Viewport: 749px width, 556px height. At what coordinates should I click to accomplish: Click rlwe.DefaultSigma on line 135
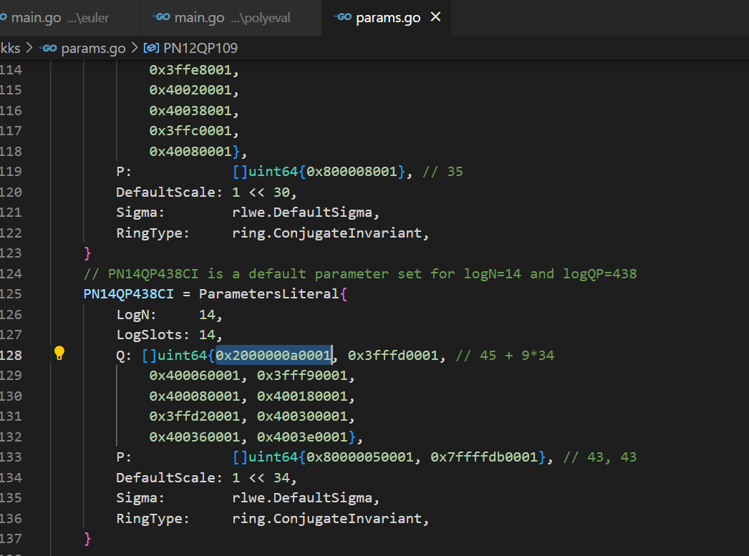point(302,498)
